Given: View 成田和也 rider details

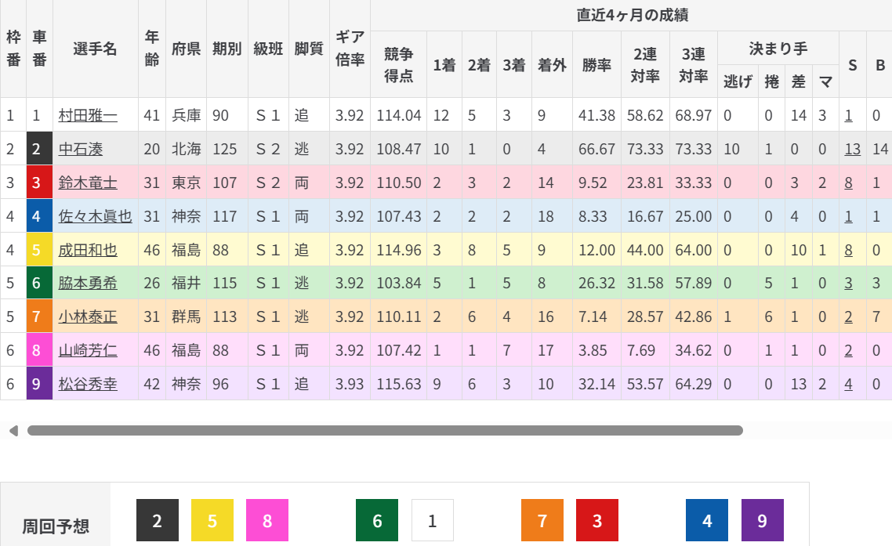Looking at the screenshot, I should 88,250.
